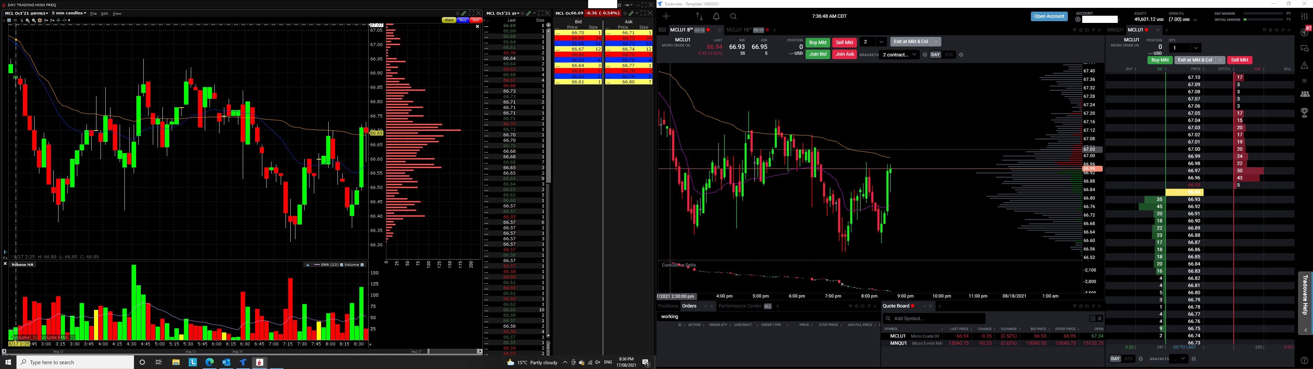Click the yellow Alert button in TWS chart
The width and height of the screenshot is (1313, 369).
[x=449, y=20]
